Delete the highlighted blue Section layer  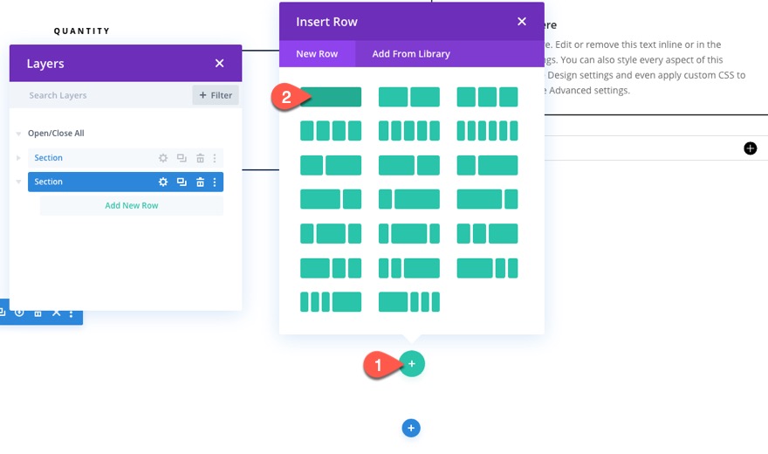pyautogui.click(x=200, y=182)
